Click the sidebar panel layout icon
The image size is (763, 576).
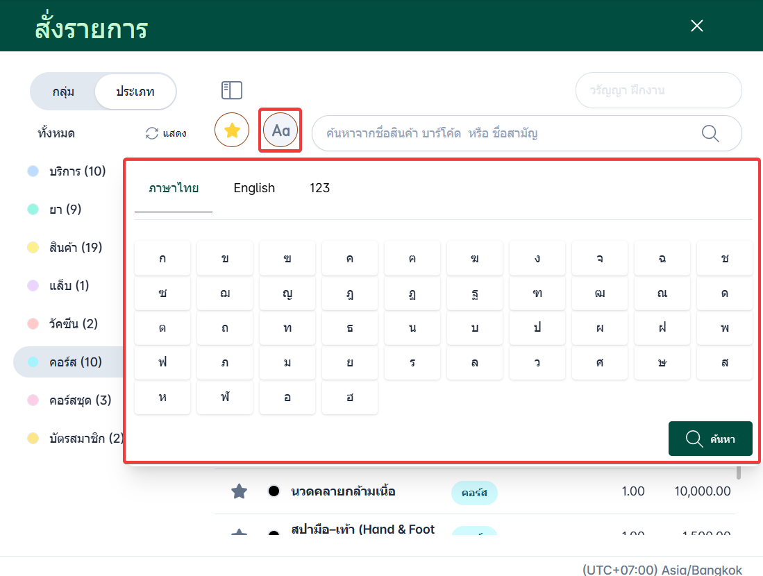[x=232, y=90]
